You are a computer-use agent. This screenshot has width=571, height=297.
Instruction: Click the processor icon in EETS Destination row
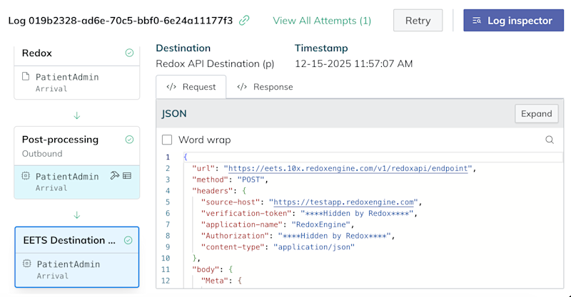(x=27, y=264)
